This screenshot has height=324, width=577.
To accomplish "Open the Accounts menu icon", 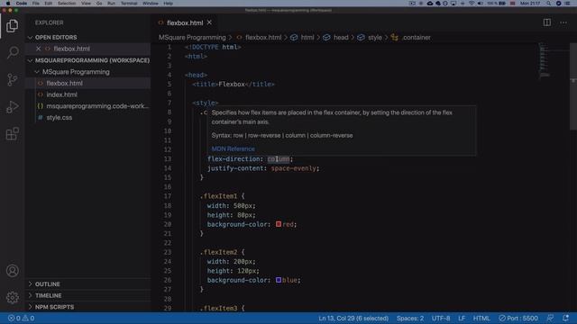I will [x=12, y=271].
